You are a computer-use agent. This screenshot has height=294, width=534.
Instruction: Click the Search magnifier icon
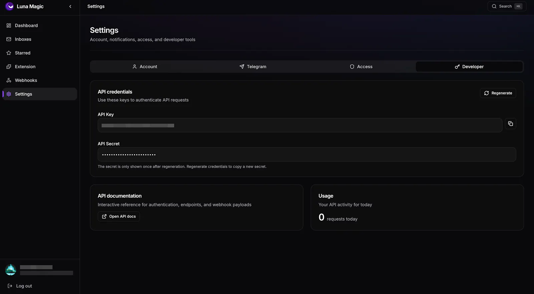494,6
